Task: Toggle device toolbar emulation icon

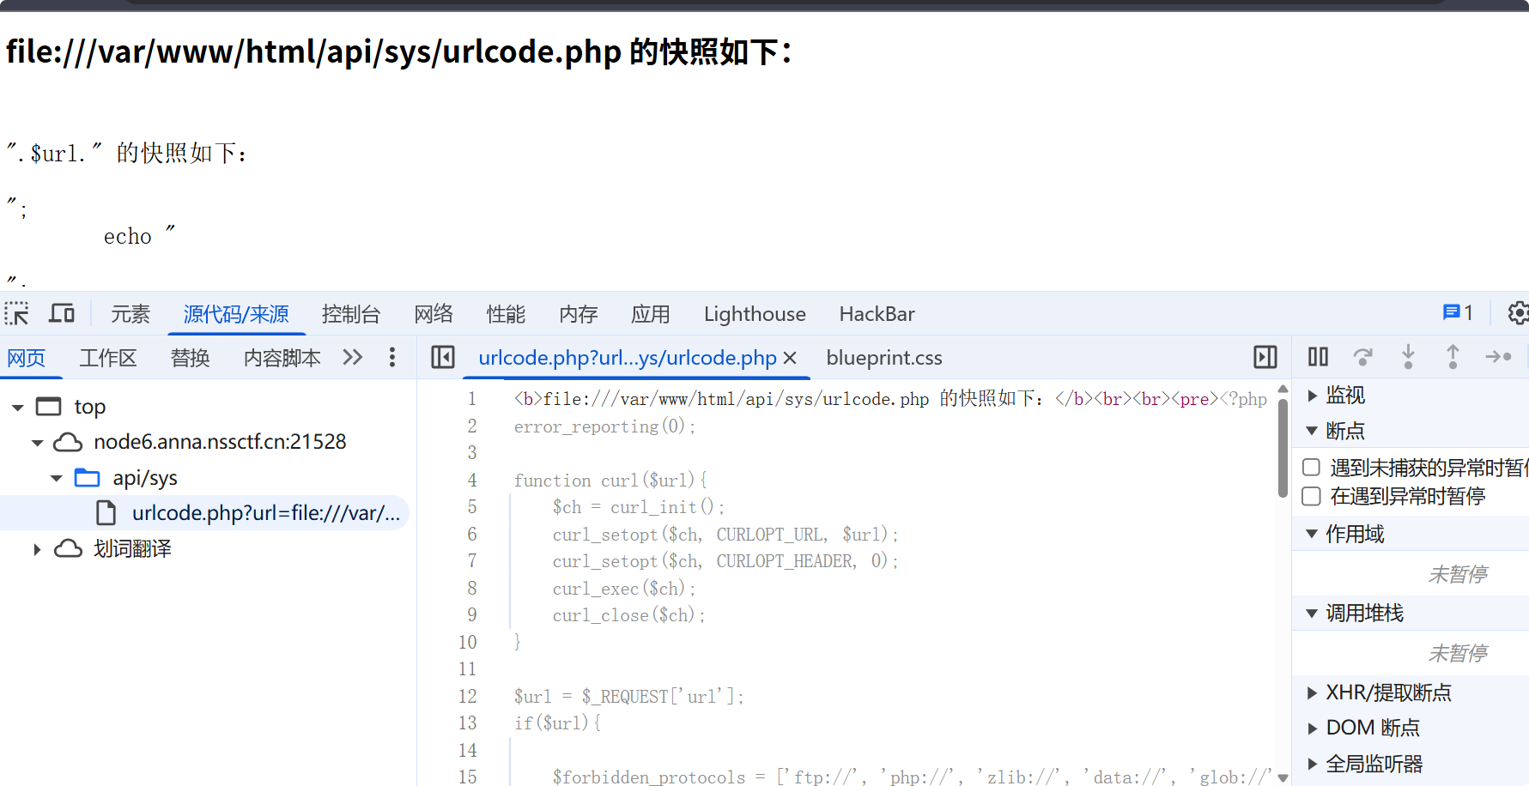Action: point(61,314)
